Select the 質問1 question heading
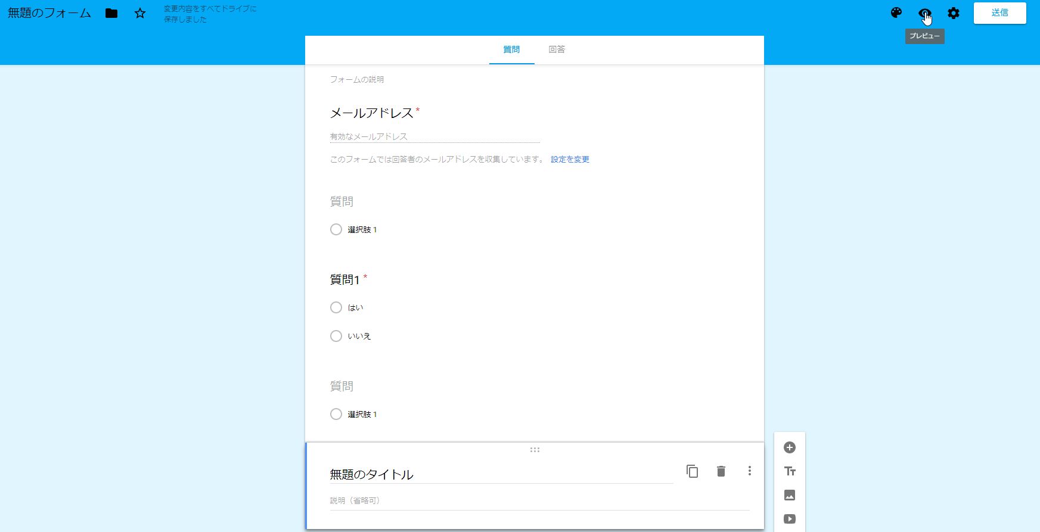Image resolution: width=1040 pixels, height=532 pixels. pyautogui.click(x=345, y=279)
